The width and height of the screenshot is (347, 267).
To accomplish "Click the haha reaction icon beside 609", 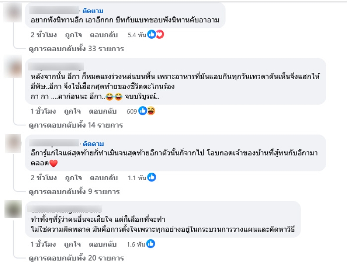I will click(151, 111).
